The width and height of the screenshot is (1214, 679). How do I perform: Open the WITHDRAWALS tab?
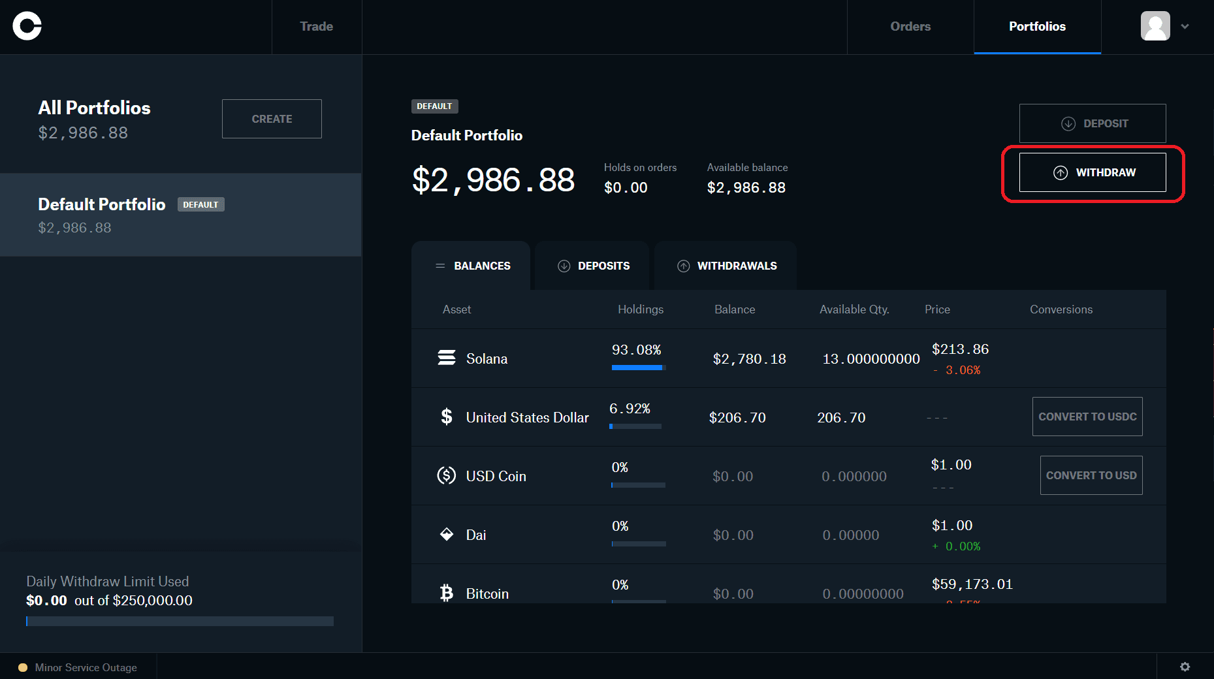[x=726, y=266]
